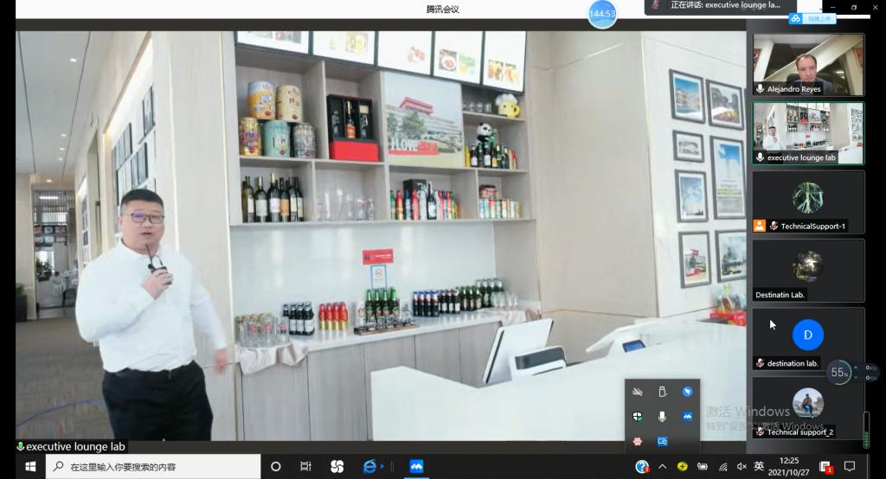Open the TechnicalSupport-1 participant tile
Image resolution: width=886 pixels, height=479 pixels.
pyautogui.click(x=808, y=201)
